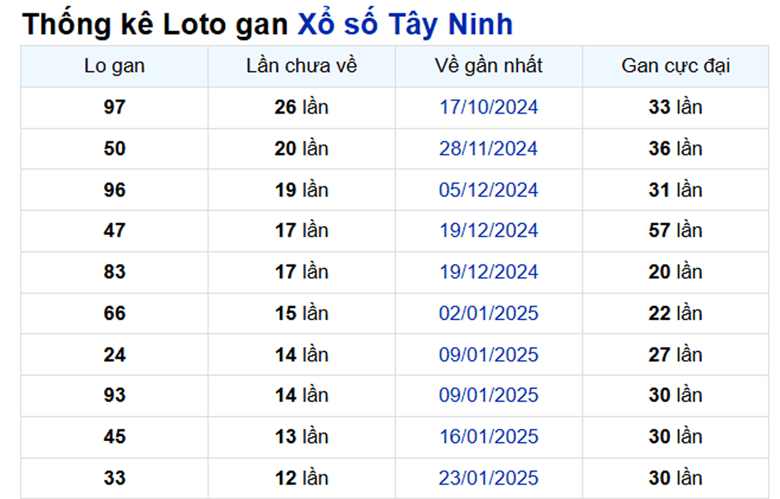Viewport: 780px width, 499px height.
Task: Open the 19/12/2024 link in row 47
Action: (x=489, y=231)
